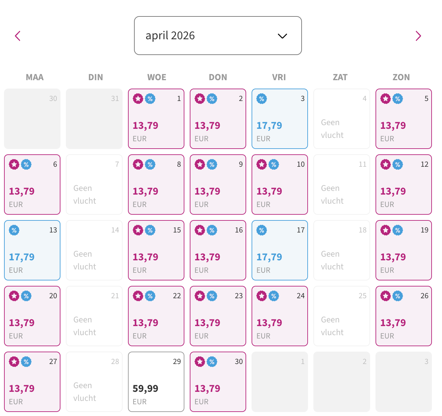Image resolution: width=442 pixels, height=416 pixels.
Task: Click the star badge on April 30
Action: (200, 362)
